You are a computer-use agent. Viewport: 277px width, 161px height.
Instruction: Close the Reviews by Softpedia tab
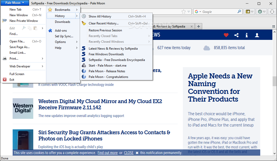tap(191, 26)
